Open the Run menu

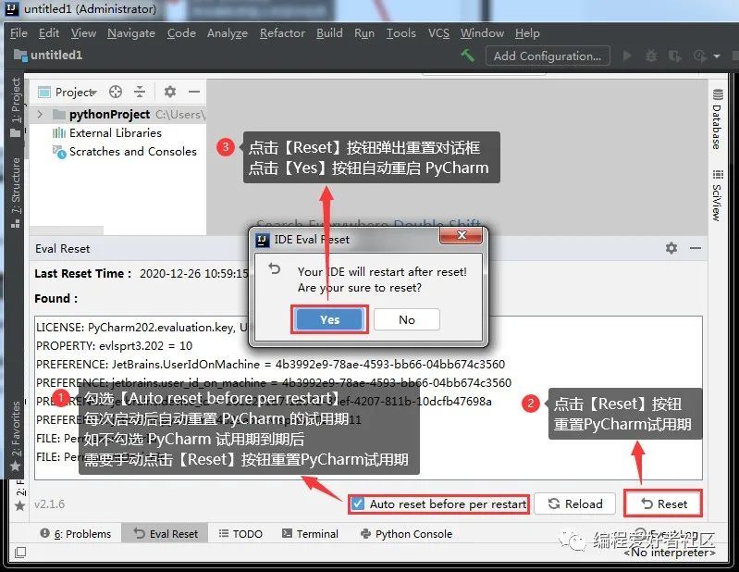pyautogui.click(x=364, y=33)
